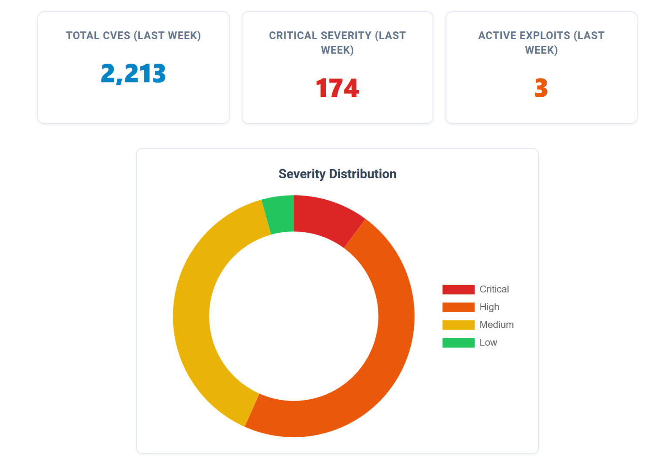The height and width of the screenshot is (463, 669).
Task: Click the red Critical donut segment
Action: click(327, 218)
